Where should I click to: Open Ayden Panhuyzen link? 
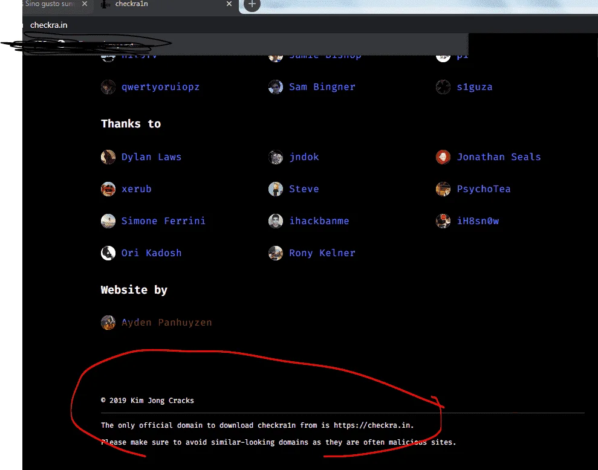click(x=166, y=323)
